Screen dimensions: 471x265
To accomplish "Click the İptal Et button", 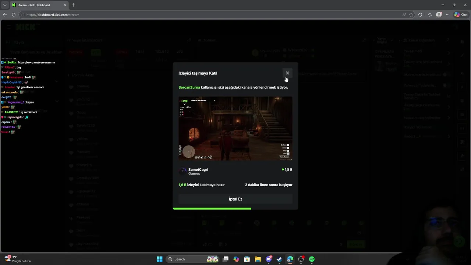I will coord(235,199).
